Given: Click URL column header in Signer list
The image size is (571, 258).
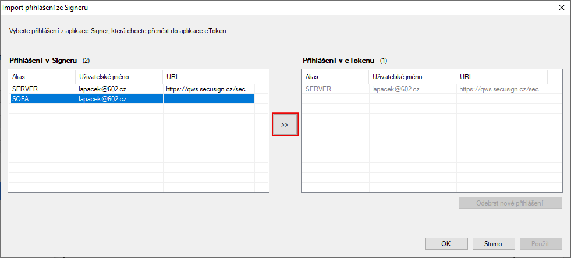Looking at the screenshot, I should tap(208, 76).
